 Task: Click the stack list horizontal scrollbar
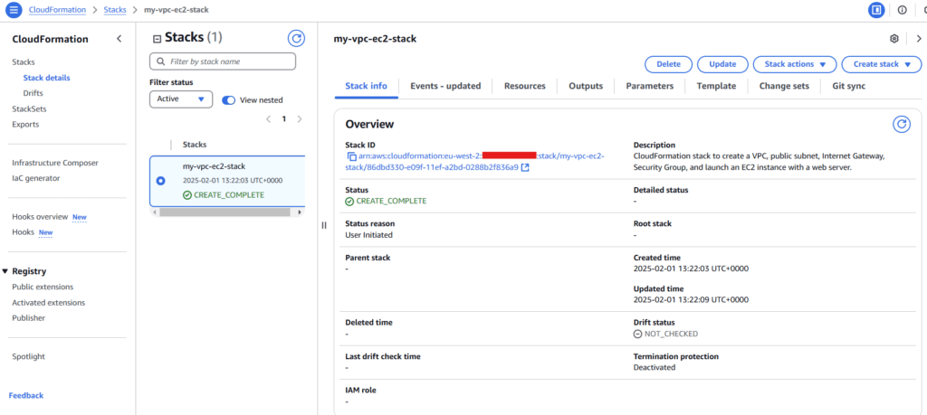pos(227,212)
